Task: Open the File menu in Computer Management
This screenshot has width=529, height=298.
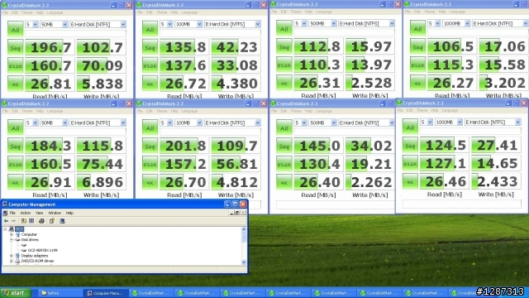Action: click(x=12, y=213)
